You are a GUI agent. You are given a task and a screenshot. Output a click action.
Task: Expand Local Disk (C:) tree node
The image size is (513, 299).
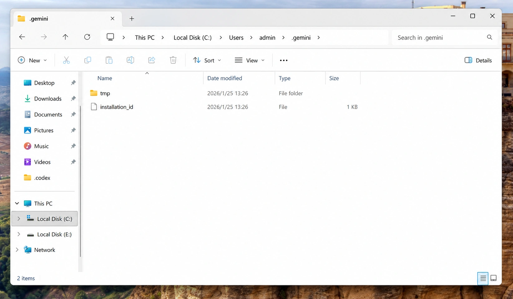coord(19,219)
